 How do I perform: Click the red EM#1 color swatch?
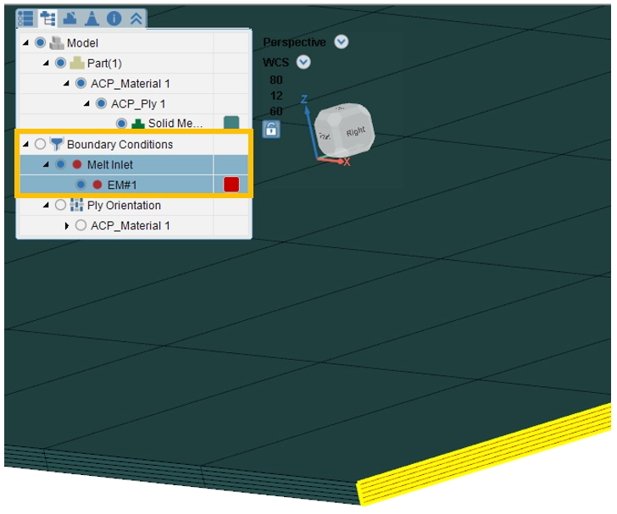coord(231,185)
